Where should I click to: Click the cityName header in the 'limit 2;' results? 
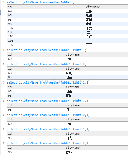(96, 69)
